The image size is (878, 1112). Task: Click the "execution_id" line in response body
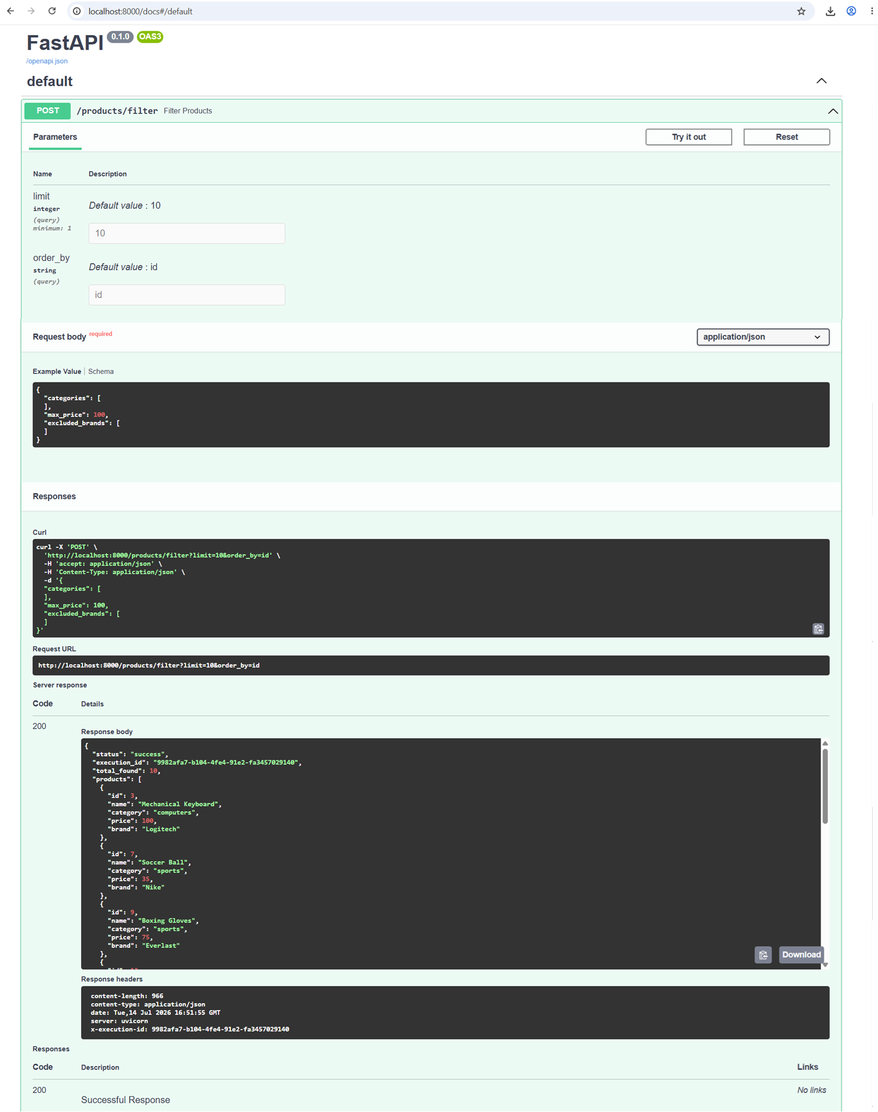(197, 763)
